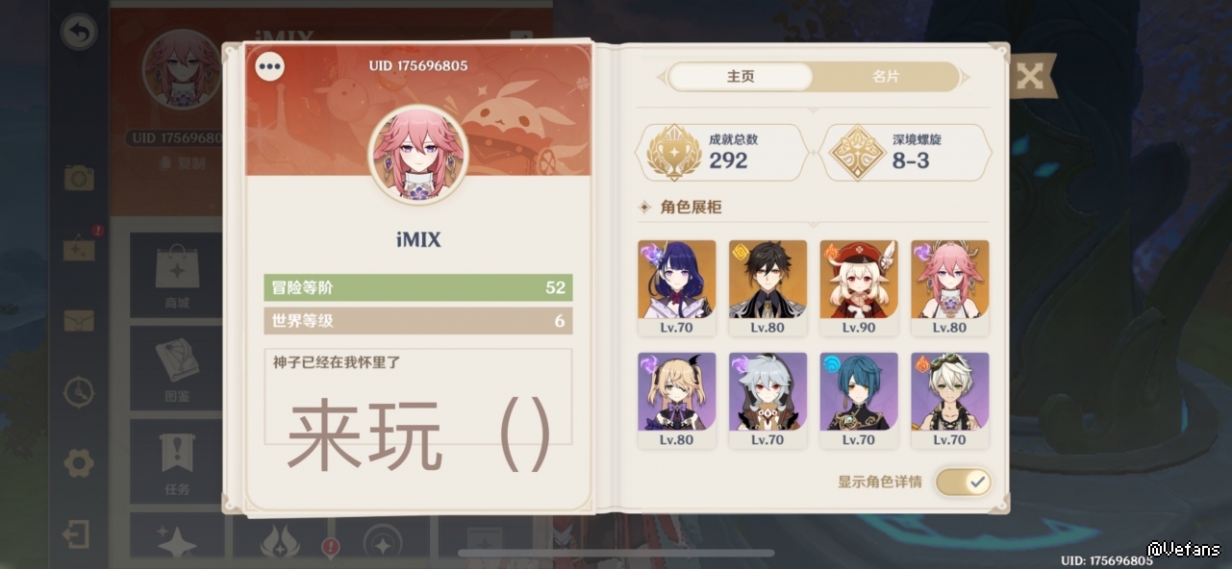Select the Lv.80 Zhongli character card
Image resolution: width=1232 pixels, height=569 pixels.
tap(767, 287)
